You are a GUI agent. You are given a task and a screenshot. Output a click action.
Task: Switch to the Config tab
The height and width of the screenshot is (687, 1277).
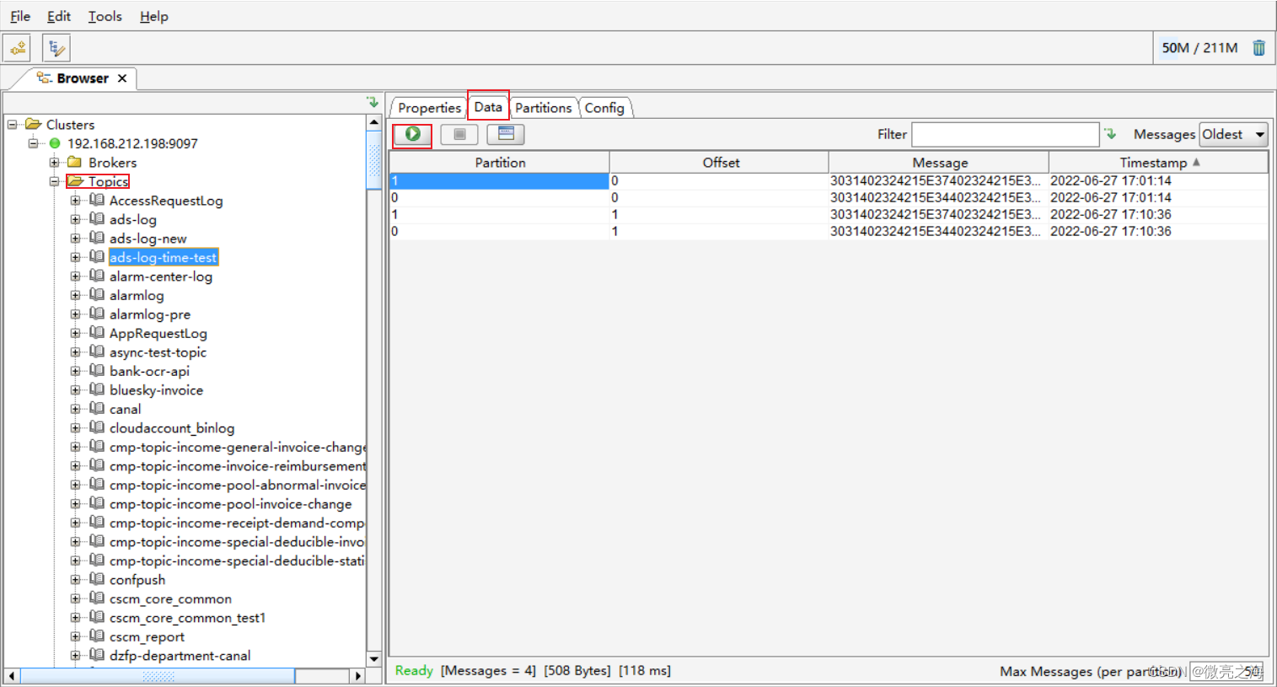(604, 108)
